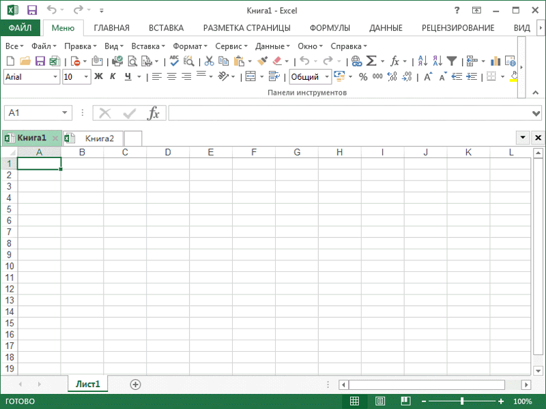This screenshot has height=409, width=546.
Task: Toggle underline Ч formatting
Action: click(x=128, y=76)
